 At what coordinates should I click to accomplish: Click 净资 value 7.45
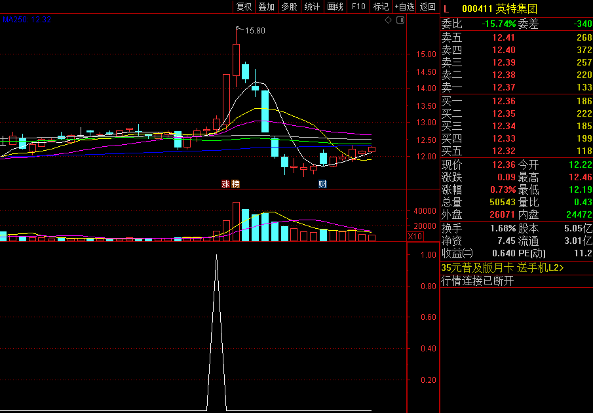507,241
